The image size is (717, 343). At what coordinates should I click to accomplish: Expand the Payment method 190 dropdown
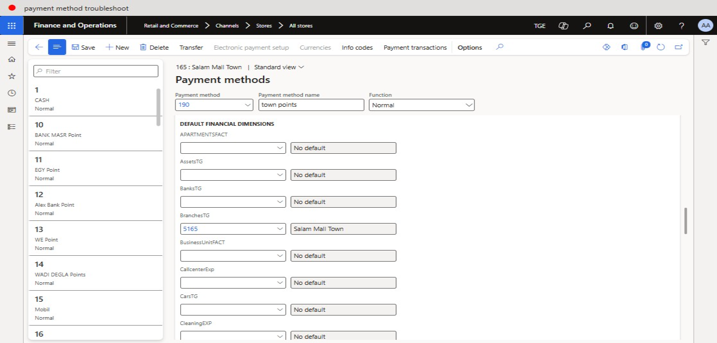(249, 105)
